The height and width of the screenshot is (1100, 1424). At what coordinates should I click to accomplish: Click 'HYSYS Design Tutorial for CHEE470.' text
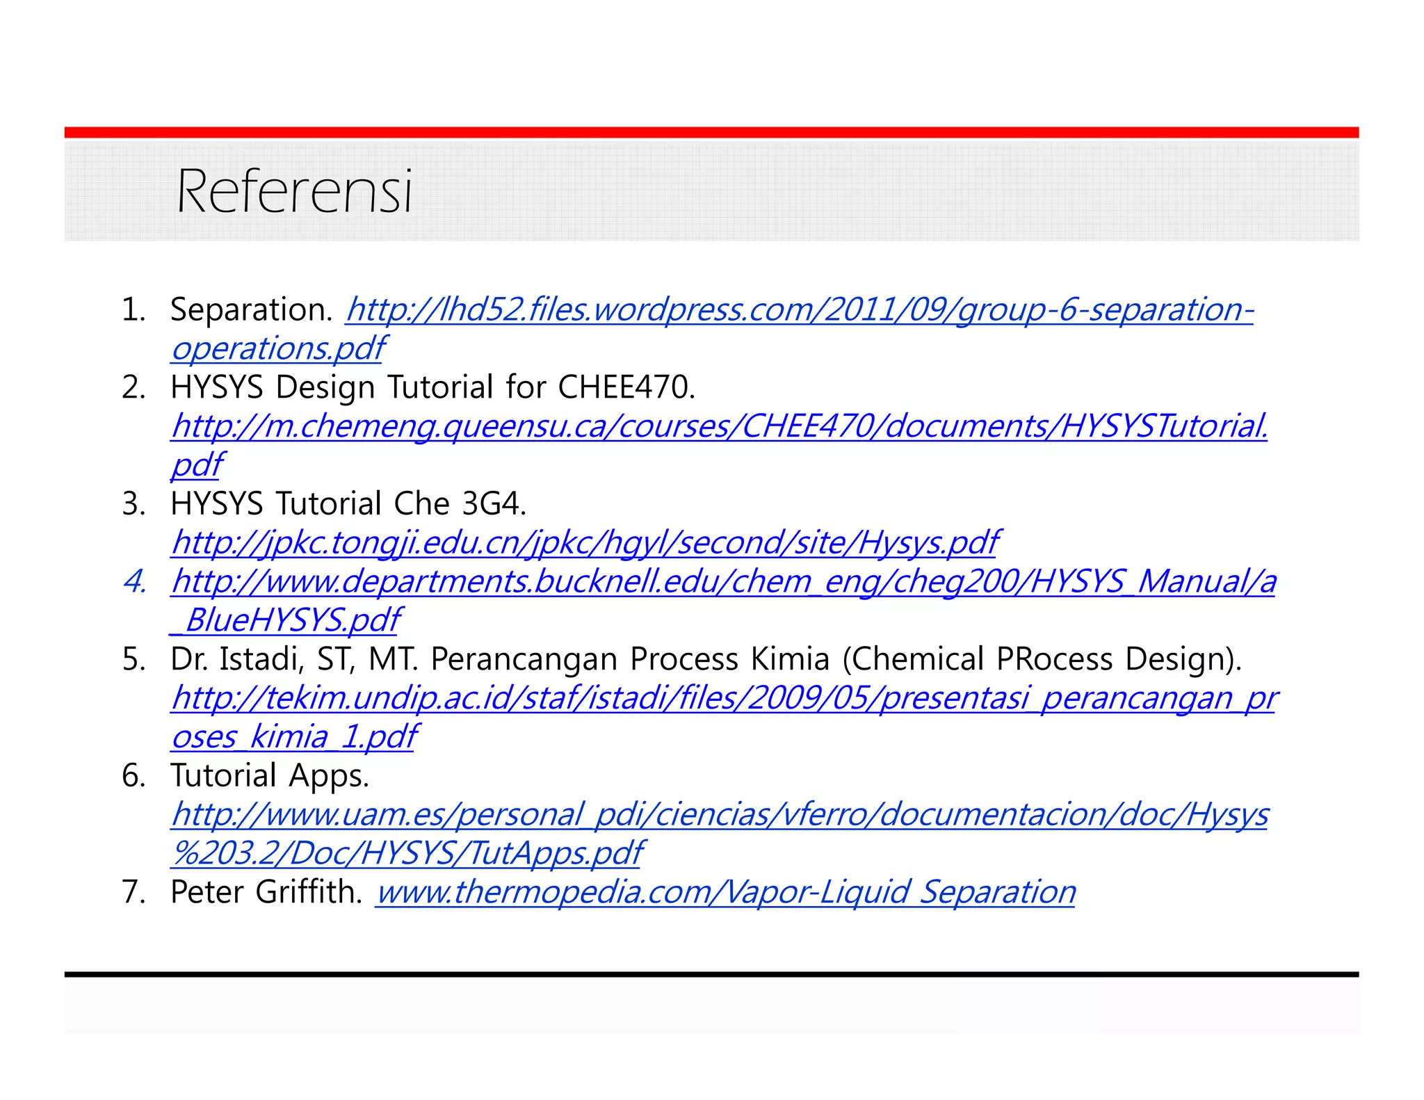[x=432, y=387]
